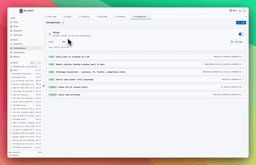Click the dorabot logo mascot
The height and width of the screenshot is (165, 256).
(21, 11)
